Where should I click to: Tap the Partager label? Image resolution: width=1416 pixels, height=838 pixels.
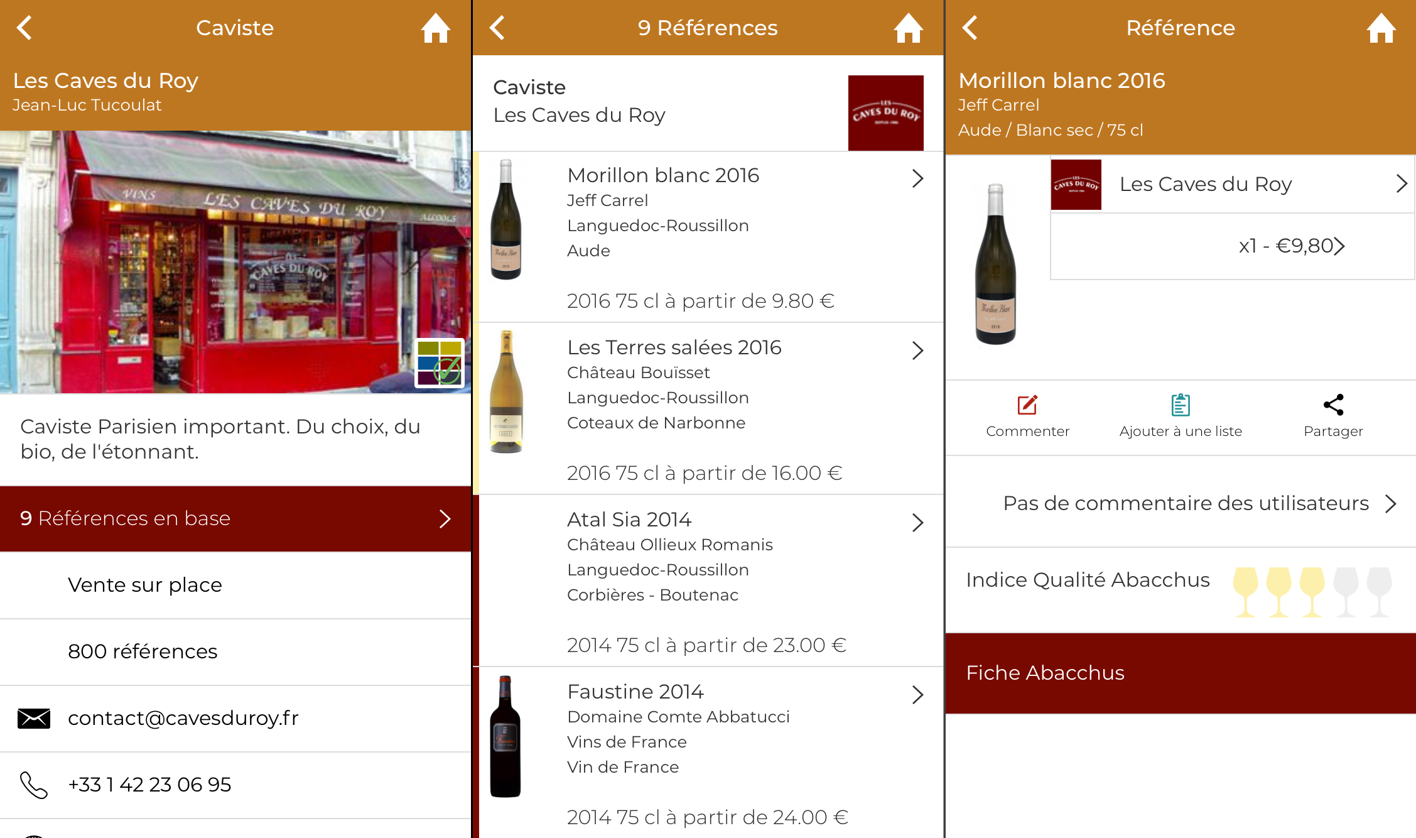click(x=1333, y=432)
